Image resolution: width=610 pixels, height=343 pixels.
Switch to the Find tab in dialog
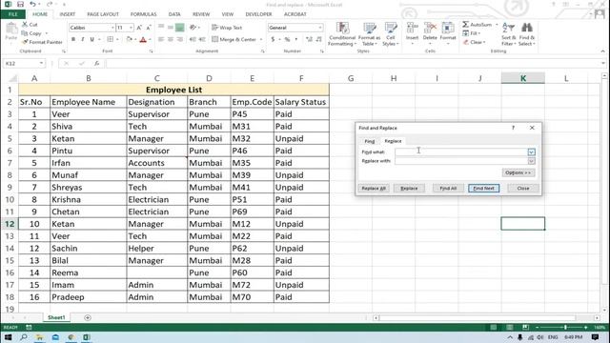pyautogui.click(x=370, y=141)
